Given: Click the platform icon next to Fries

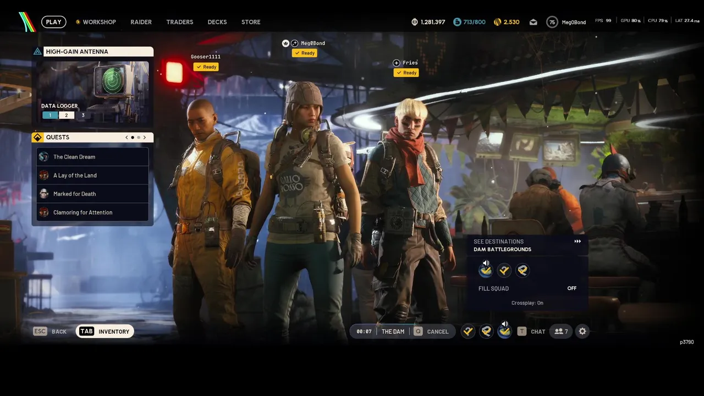Looking at the screenshot, I should pyautogui.click(x=397, y=63).
